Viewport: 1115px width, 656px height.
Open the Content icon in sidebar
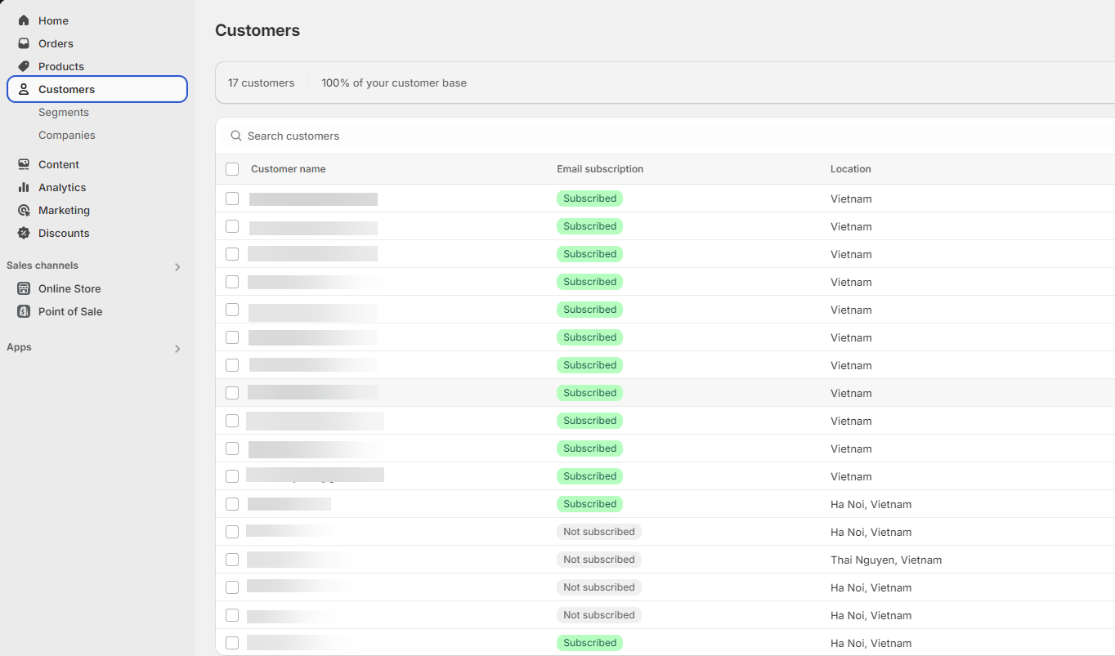(x=24, y=164)
